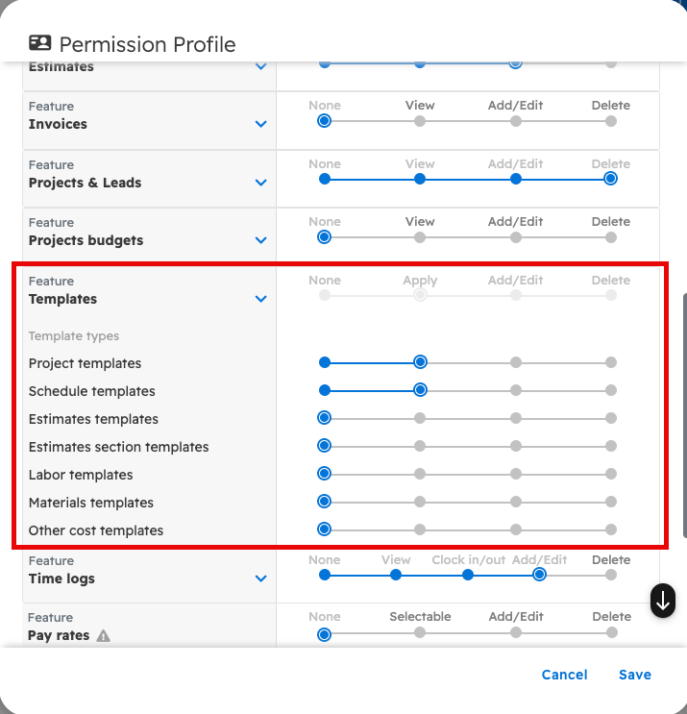Click the Permission Profile card icon

pos(39,43)
